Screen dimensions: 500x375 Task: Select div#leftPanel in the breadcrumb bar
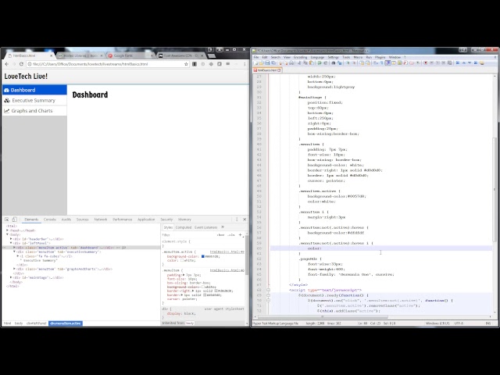37,323
